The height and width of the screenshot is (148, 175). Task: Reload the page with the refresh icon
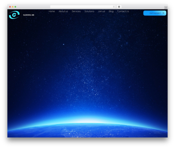click(114, 7)
